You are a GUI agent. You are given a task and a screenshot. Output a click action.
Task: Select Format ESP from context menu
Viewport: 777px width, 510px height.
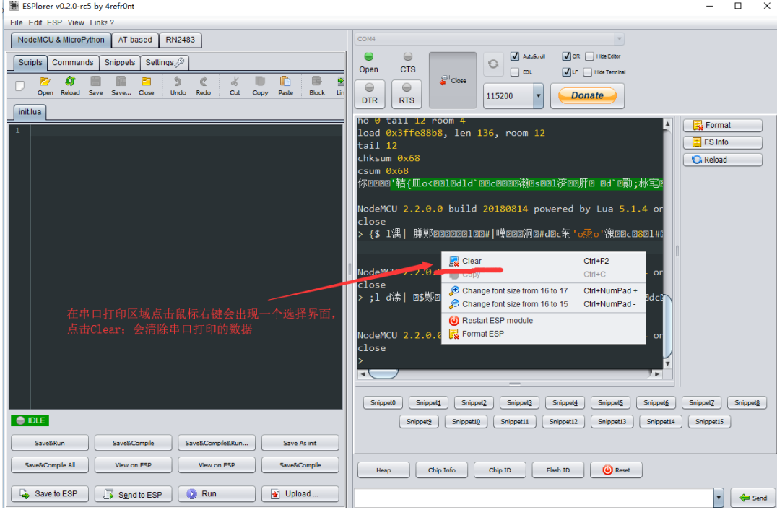(x=543, y=334)
